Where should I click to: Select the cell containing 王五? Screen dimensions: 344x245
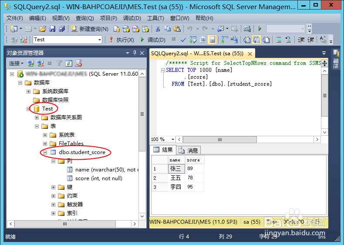pos(176,178)
